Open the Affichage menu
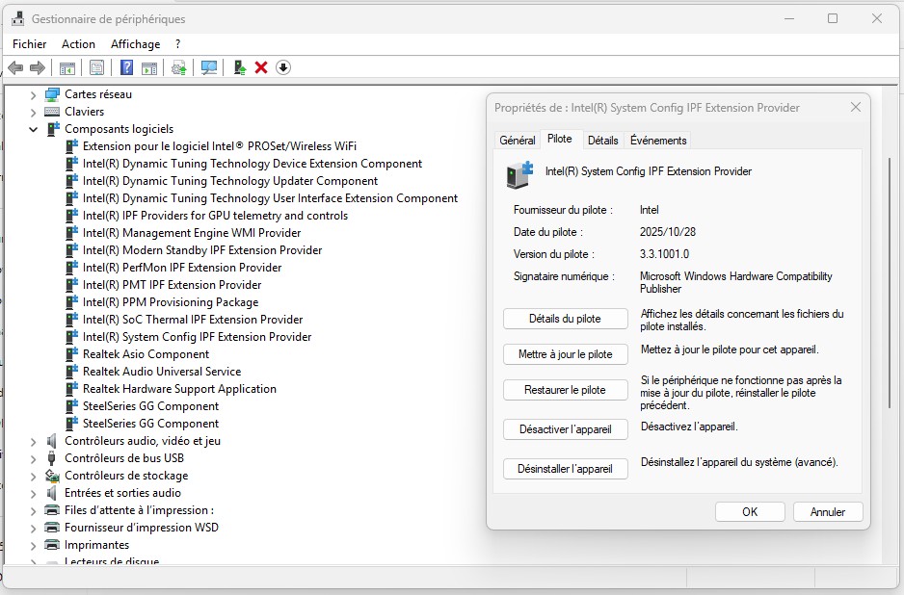Viewport: 904px width, 595px height. point(135,44)
